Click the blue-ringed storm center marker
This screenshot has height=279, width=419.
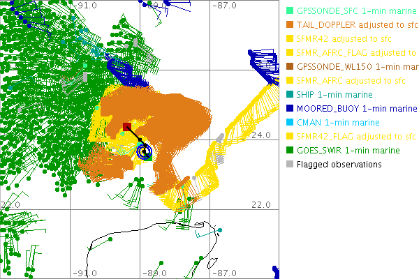[x=145, y=151]
